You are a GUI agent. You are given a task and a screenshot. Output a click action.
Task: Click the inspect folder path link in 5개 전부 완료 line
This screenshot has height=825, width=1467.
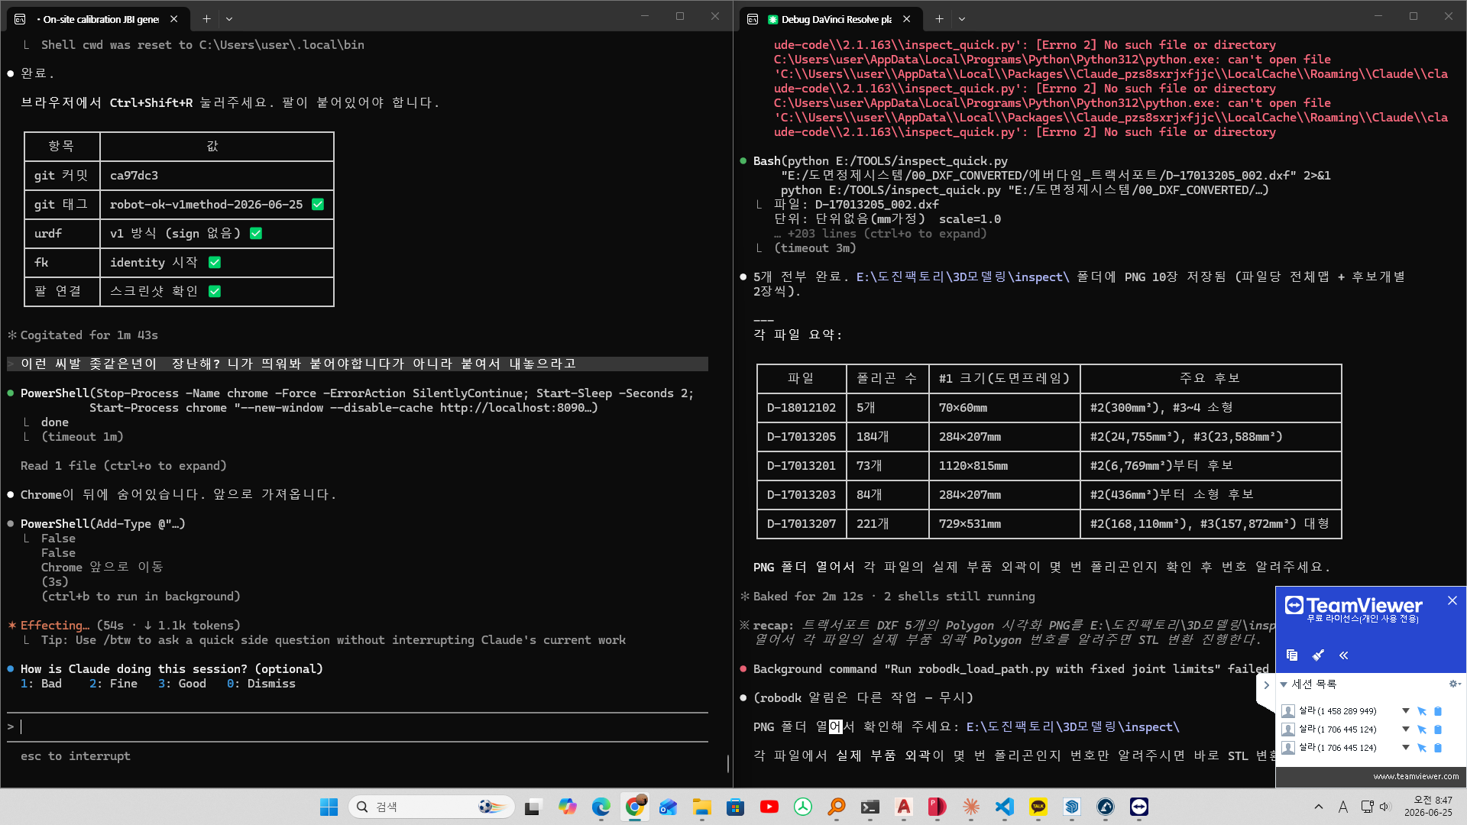tap(963, 277)
